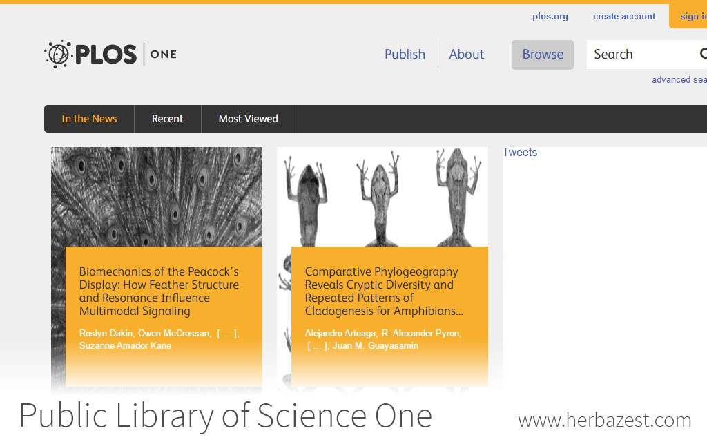Open the plos.org link
Screen dimensions: 707x442
[x=550, y=17]
